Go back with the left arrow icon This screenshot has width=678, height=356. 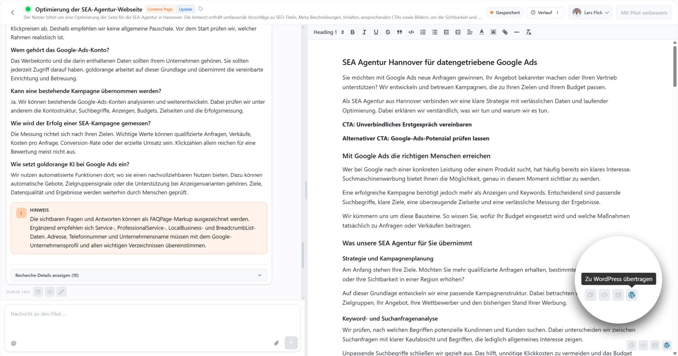[x=13, y=13]
